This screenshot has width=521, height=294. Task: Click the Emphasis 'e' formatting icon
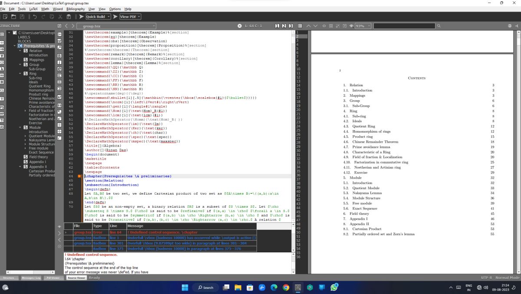(59, 69)
